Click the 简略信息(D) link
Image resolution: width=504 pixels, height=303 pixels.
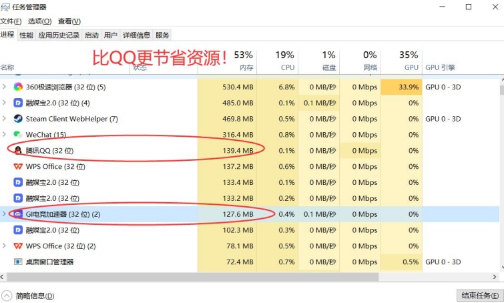tap(35, 296)
